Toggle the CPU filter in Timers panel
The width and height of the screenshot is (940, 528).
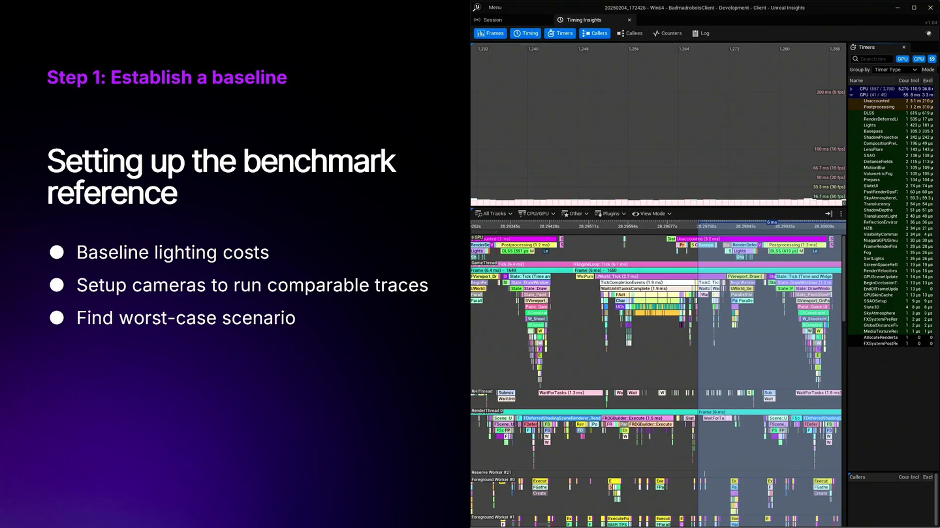click(918, 59)
